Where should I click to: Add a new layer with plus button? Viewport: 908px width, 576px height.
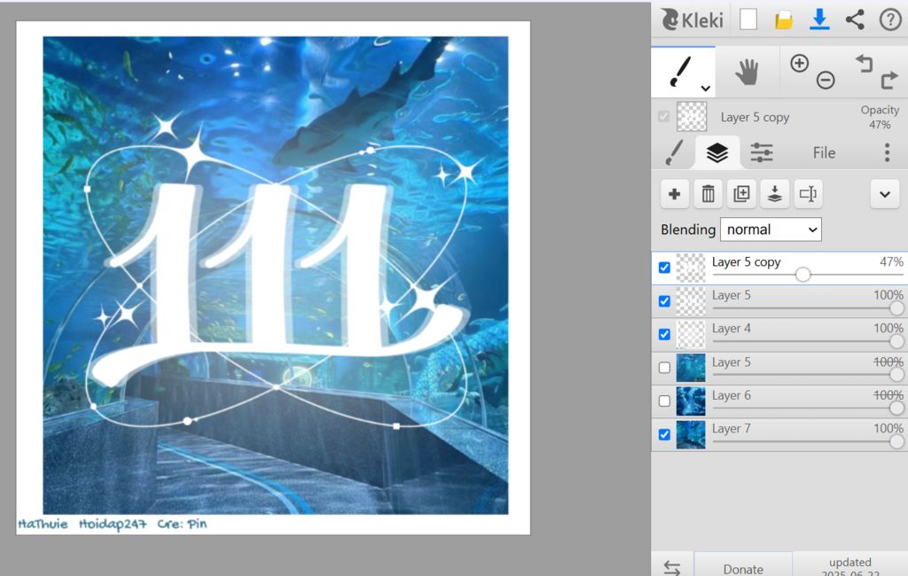675,194
